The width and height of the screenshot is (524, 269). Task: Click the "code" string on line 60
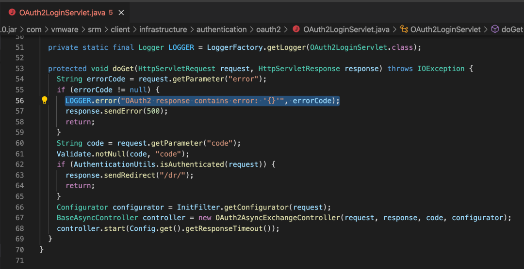tap(220, 143)
